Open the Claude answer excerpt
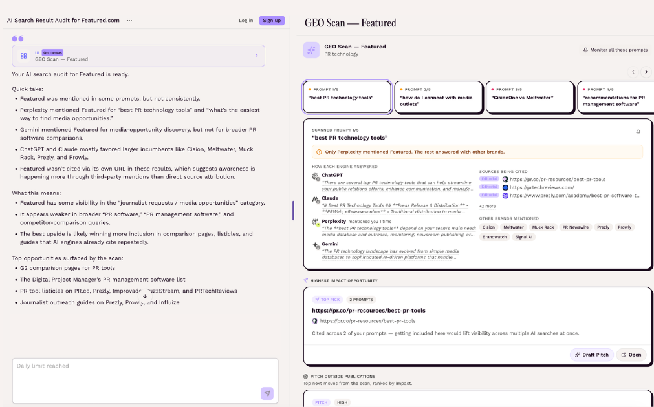This screenshot has width=654, height=407. pyautogui.click(x=395, y=209)
